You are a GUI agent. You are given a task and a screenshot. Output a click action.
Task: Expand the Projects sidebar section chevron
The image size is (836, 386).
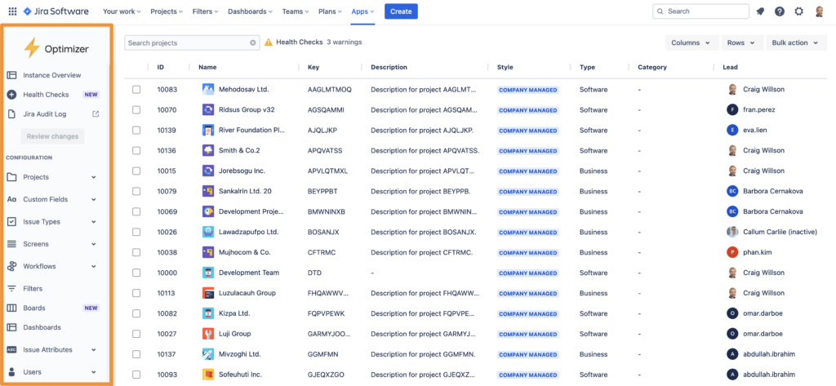[x=94, y=177]
